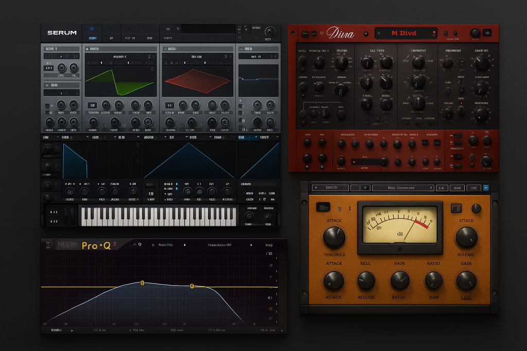The image size is (527, 351).
Task: Select the highlighted blue tab in Serum
Action: pos(93,33)
